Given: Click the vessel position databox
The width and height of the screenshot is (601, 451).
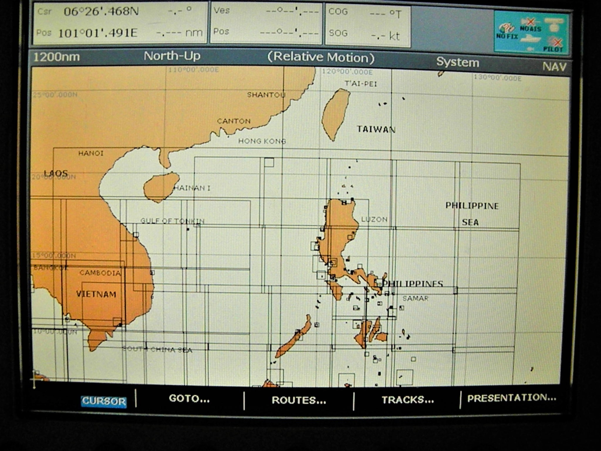Looking at the screenshot, I should [x=266, y=23].
